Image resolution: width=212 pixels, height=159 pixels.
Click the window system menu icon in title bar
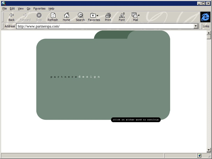pos(3,3)
